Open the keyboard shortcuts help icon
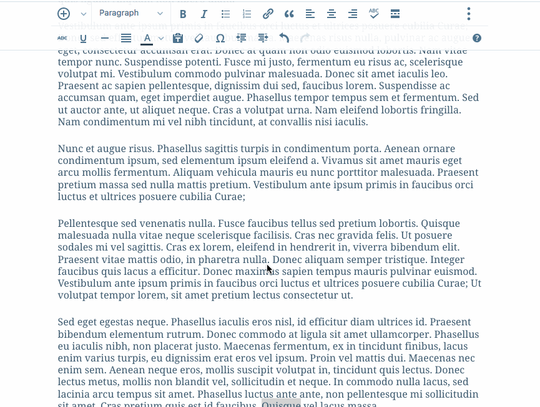 point(476,38)
